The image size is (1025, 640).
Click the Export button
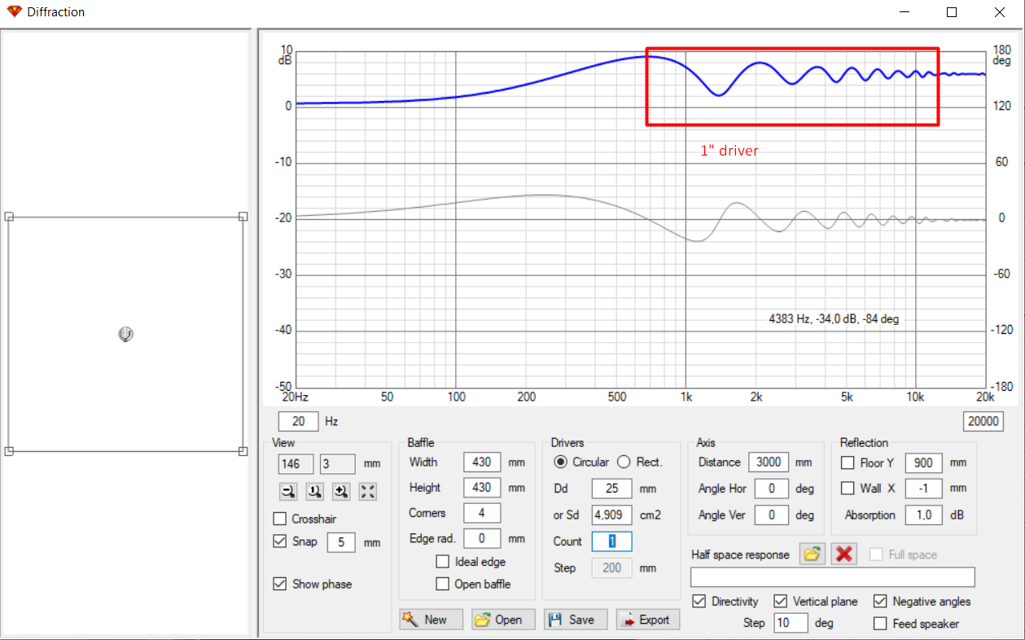tap(648, 620)
